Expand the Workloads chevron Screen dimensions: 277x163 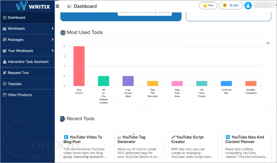(53, 28)
